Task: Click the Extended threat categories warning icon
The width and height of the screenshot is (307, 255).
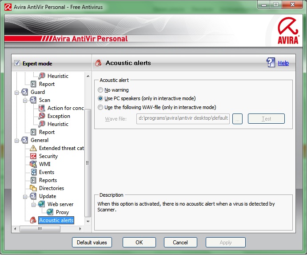Action: (x=33, y=148)
